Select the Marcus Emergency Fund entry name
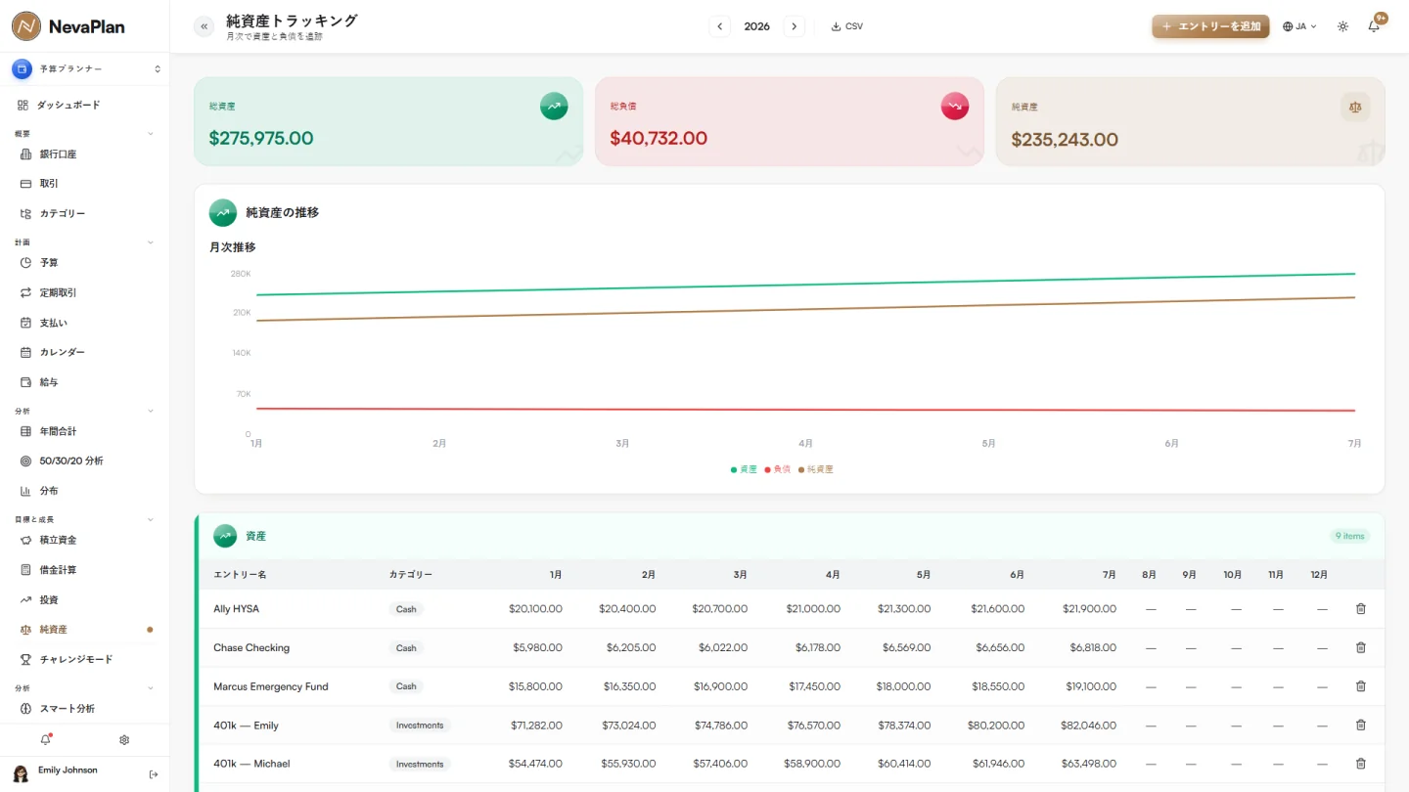The image size is (1409, 792). click(271, 686)
